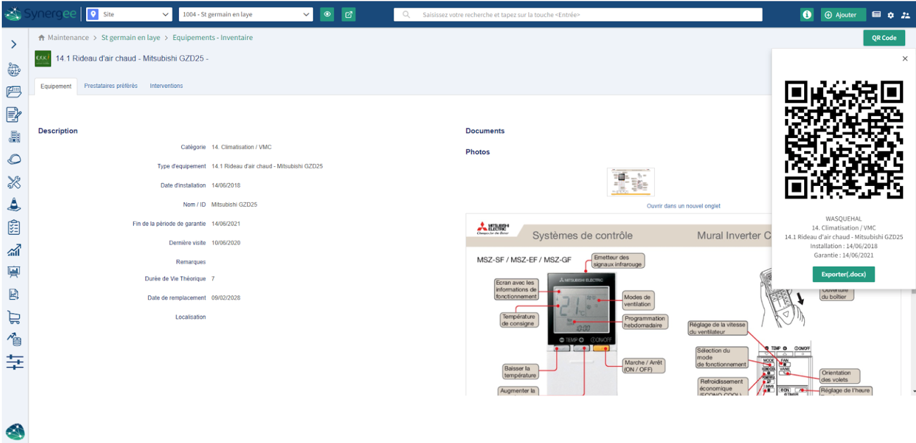This screenshot has width=916, height=443.
Task: Click the users icon in top bar
Action: (x=906, y=15)
